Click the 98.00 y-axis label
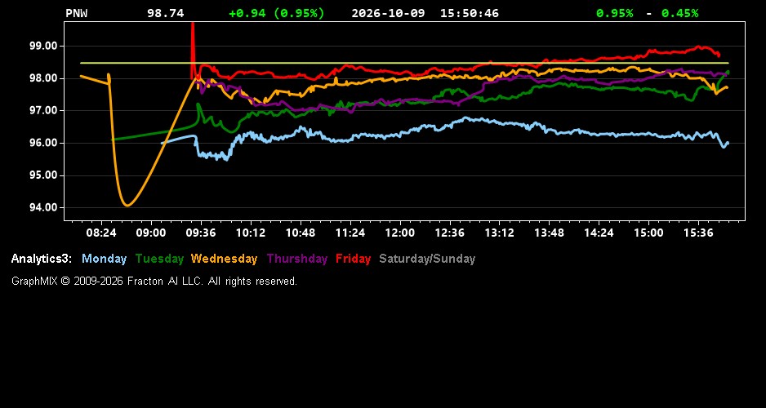 [x=44, y=78]
